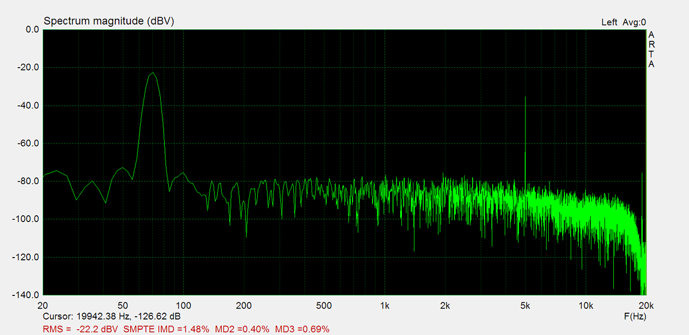Click the 5k frequency axis label
This screenshot has height=335, width=689.
point(525,305)
